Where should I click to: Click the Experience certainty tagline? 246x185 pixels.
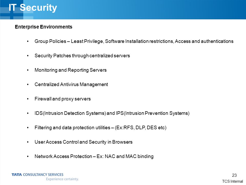(x=62, y=179)
